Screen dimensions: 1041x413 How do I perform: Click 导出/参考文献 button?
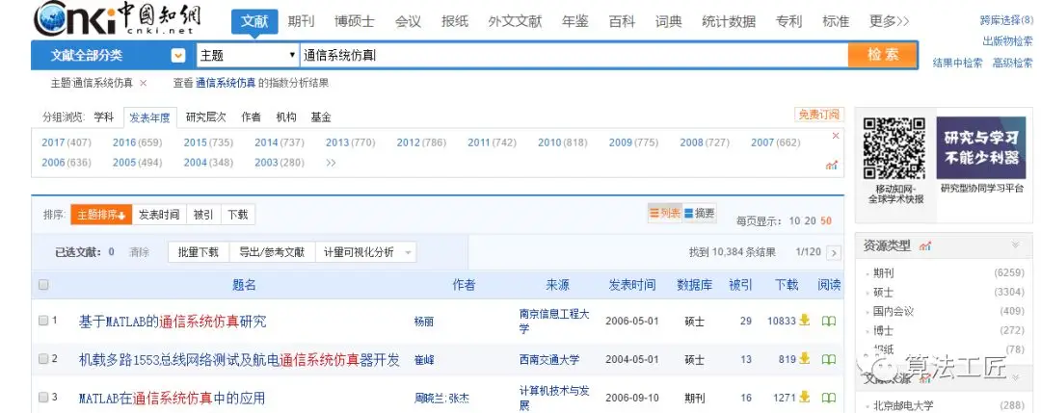[x=272, y=252]
